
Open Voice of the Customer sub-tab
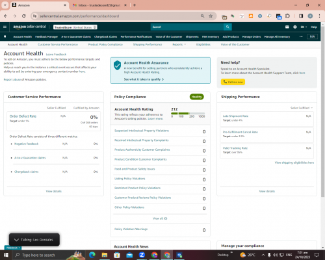[235, 44]
